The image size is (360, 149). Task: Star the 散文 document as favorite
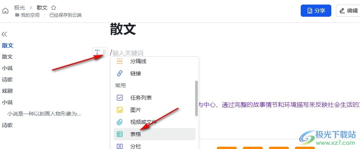coord(54,8)
